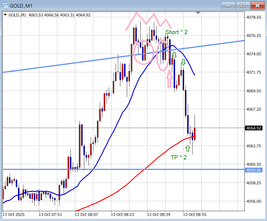Click the chart window icon in title bar
Viewport: 267px width, 221px height.
[5, 6]
